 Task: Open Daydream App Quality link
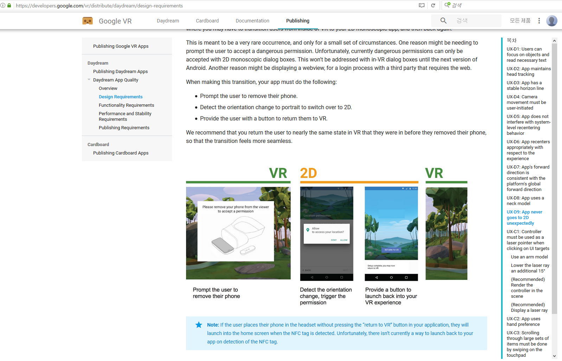pyautogui.click(x=116, y=80)
